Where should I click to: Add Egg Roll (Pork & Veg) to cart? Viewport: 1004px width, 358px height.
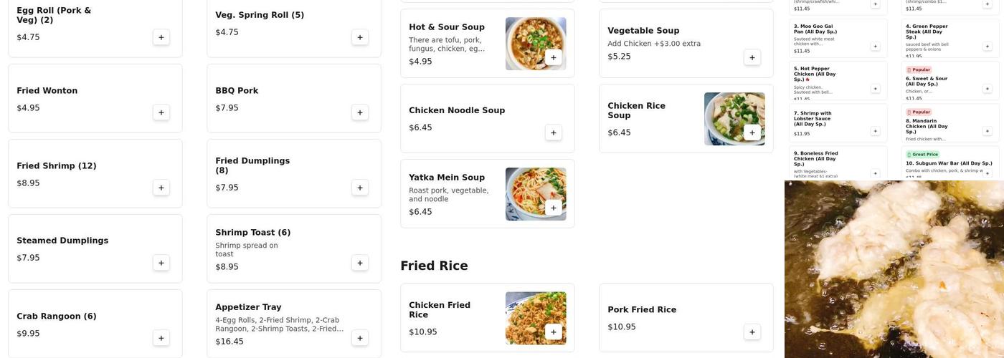pyautogui.click(x=161, y=37)
